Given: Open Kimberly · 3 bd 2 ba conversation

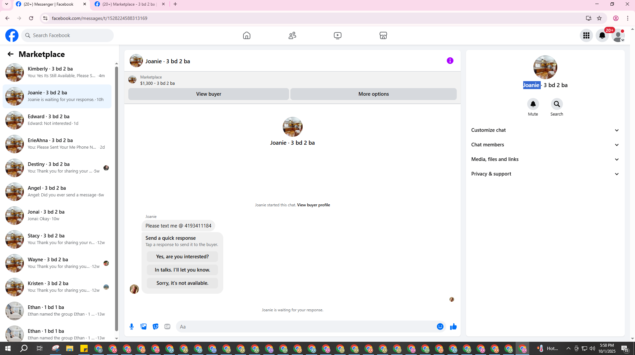Looking at the screenshot, I should (57, 73).
